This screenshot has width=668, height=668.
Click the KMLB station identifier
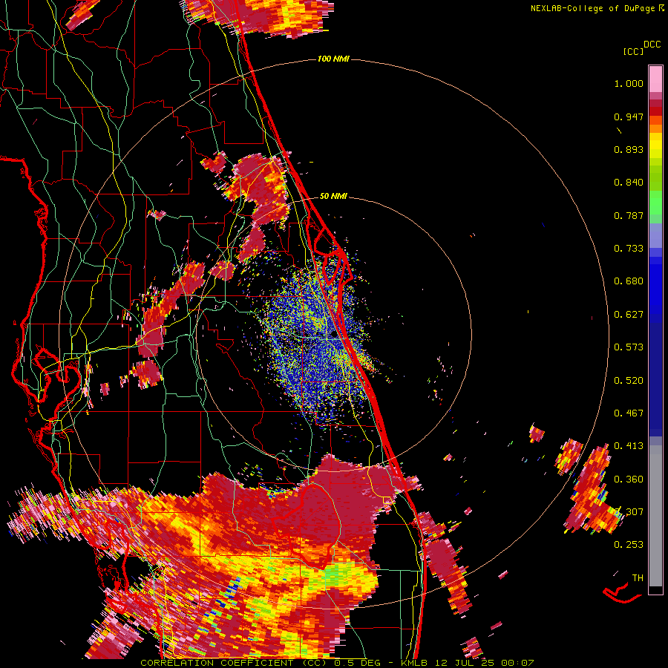pos(416,663)
